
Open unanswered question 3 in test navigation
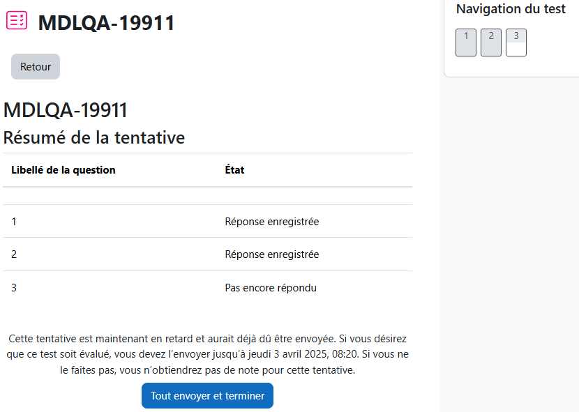pos(516,43)
